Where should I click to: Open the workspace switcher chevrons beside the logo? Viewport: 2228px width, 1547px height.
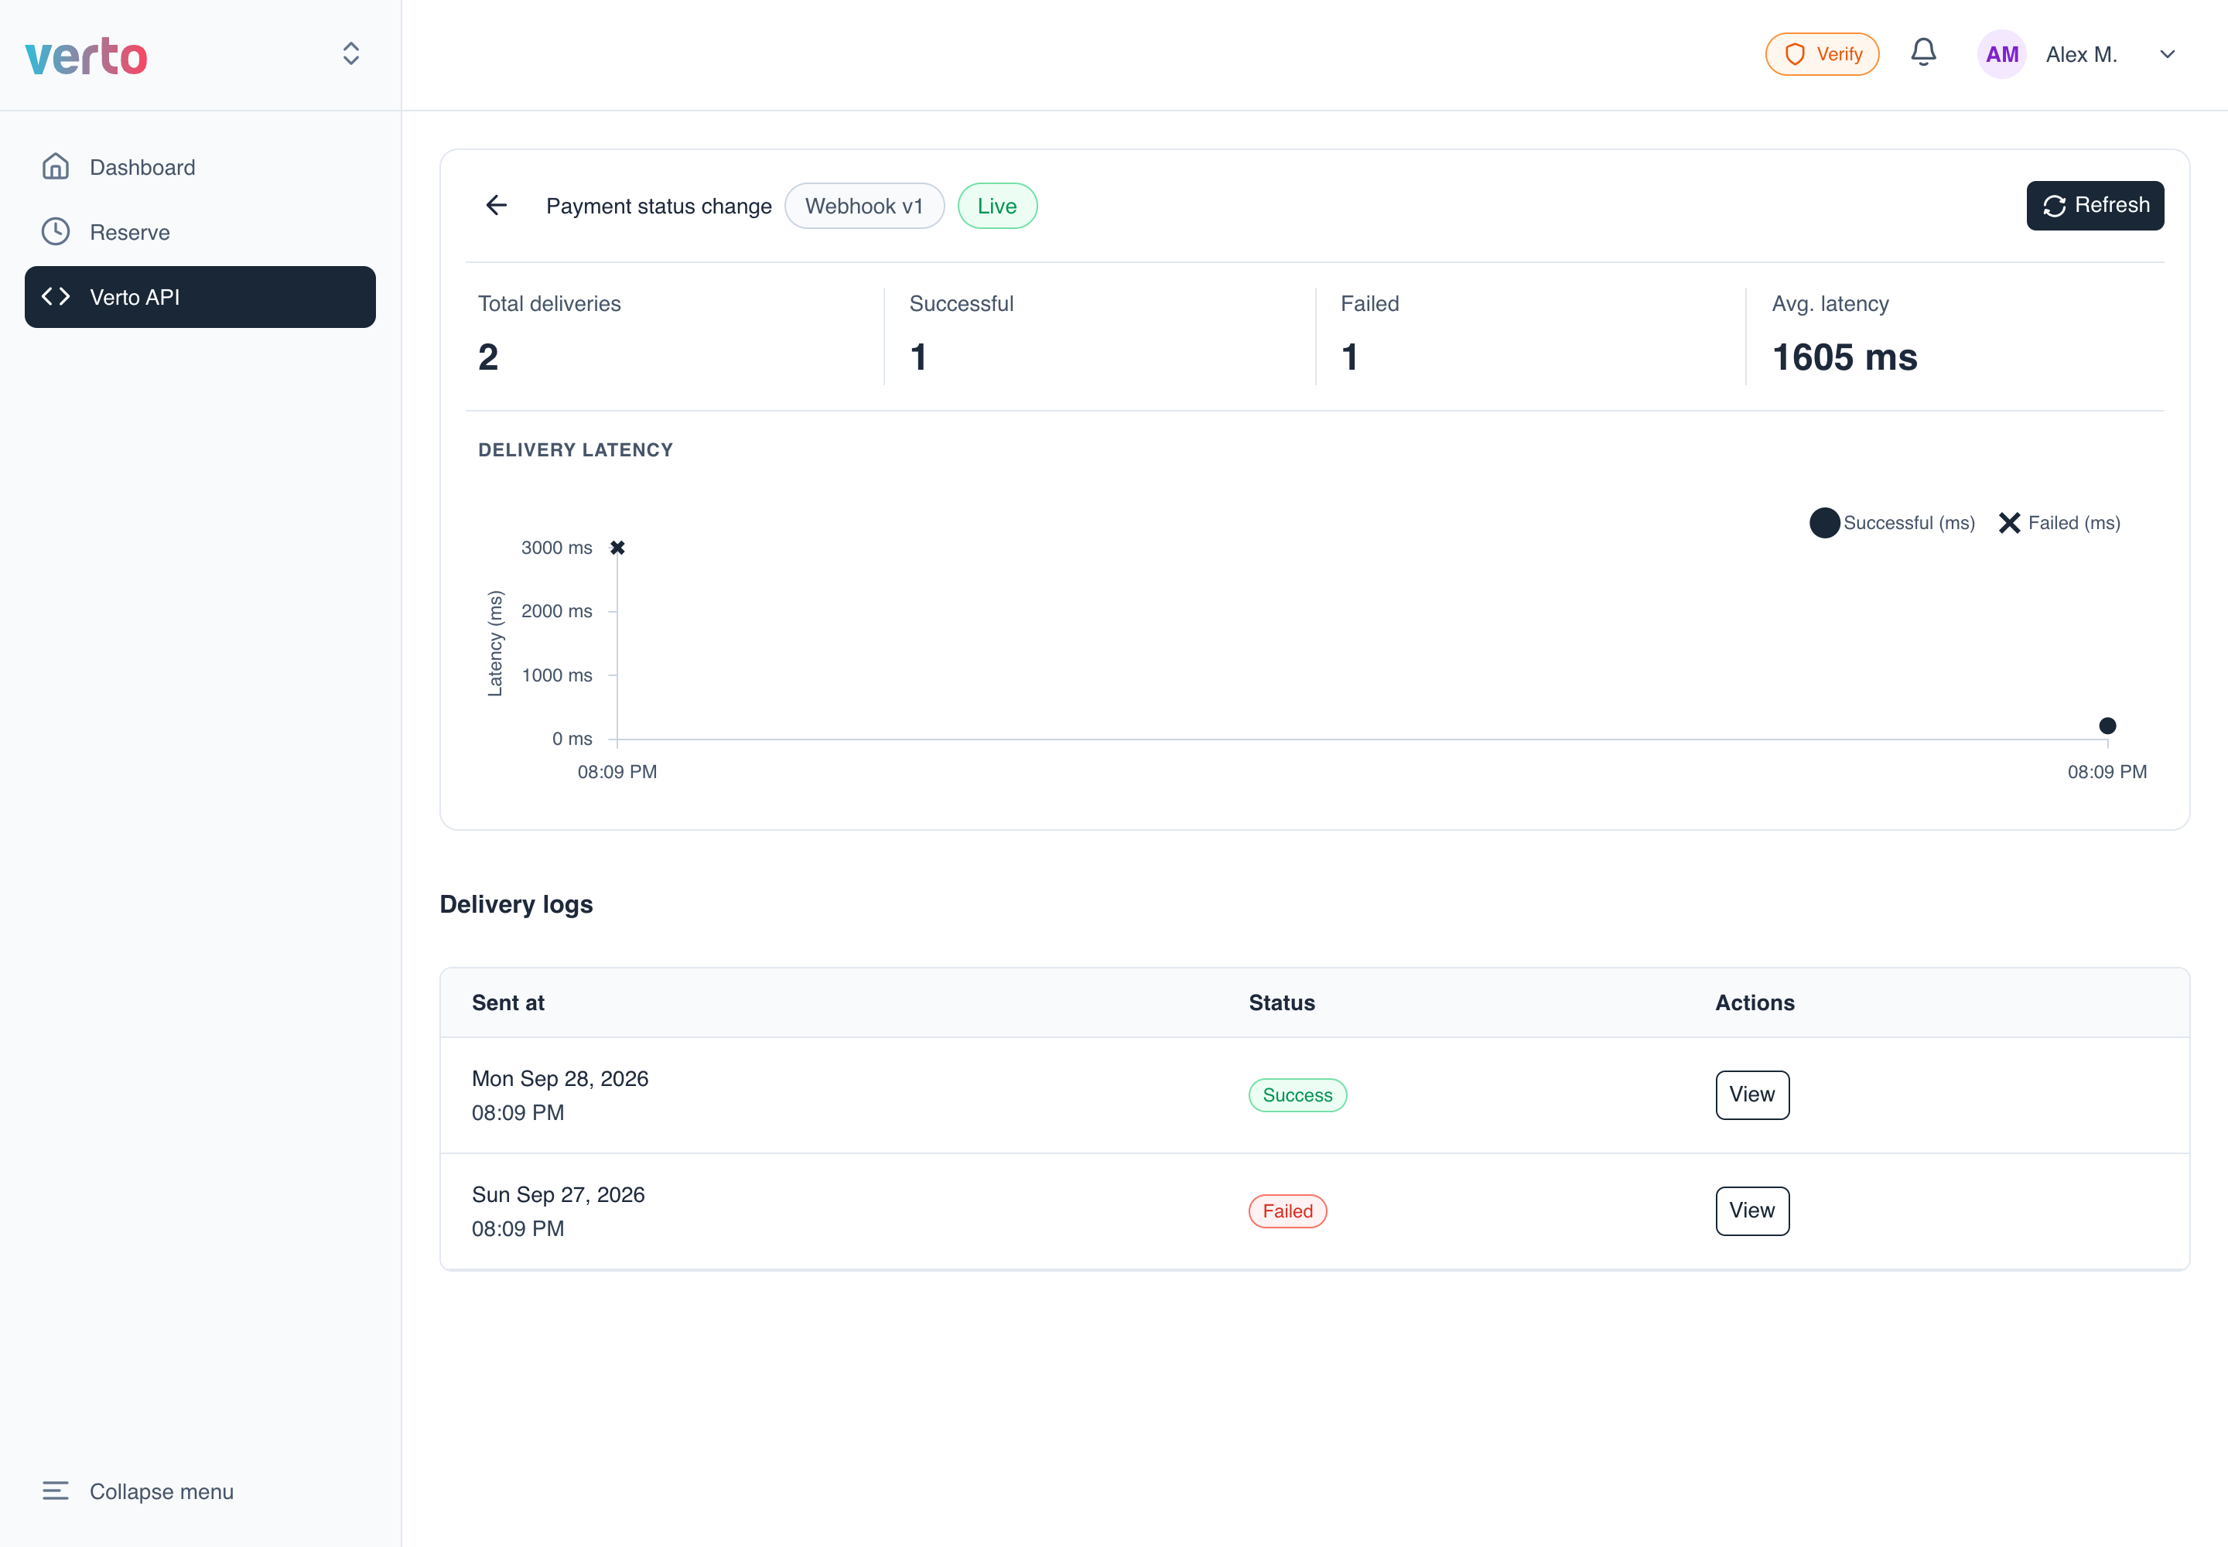[x=351, y=53]
